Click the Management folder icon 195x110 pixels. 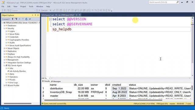coord(6,60)
